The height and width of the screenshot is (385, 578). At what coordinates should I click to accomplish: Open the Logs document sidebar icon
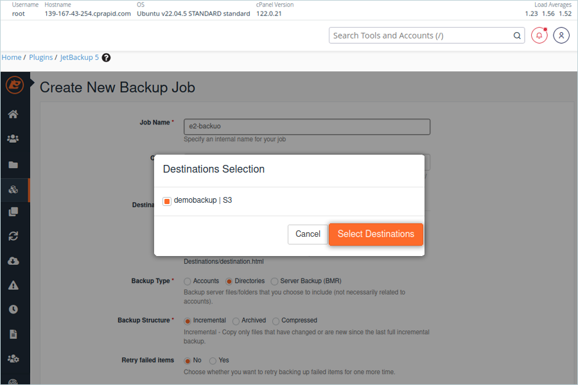13,334
